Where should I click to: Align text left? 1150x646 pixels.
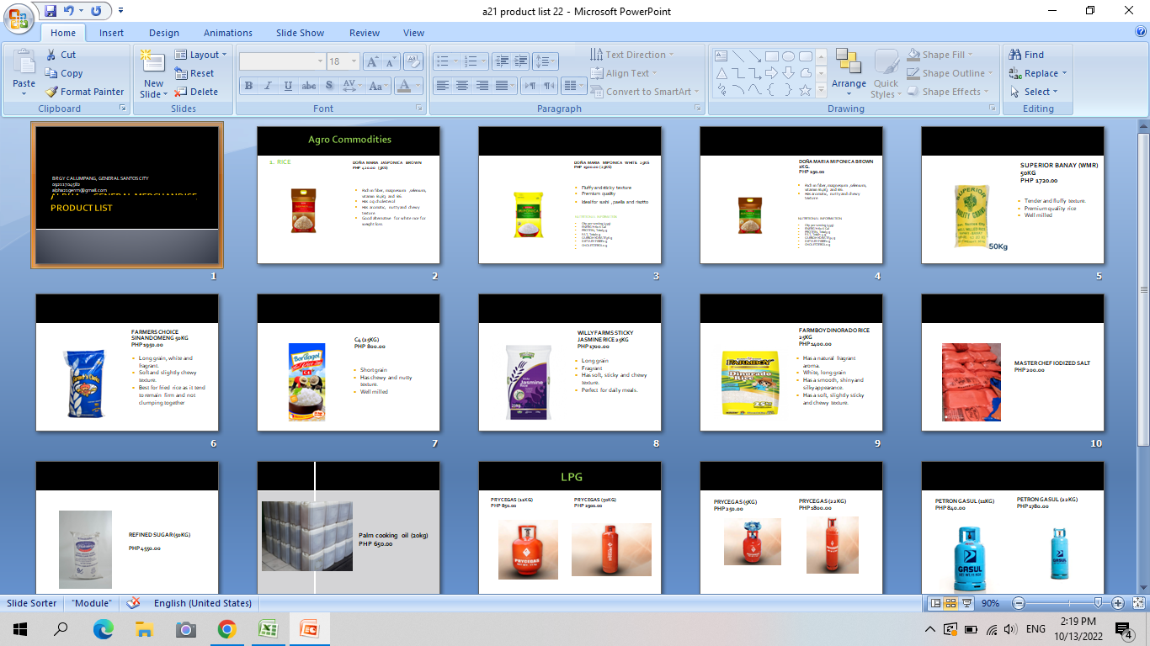coord(442,86)
